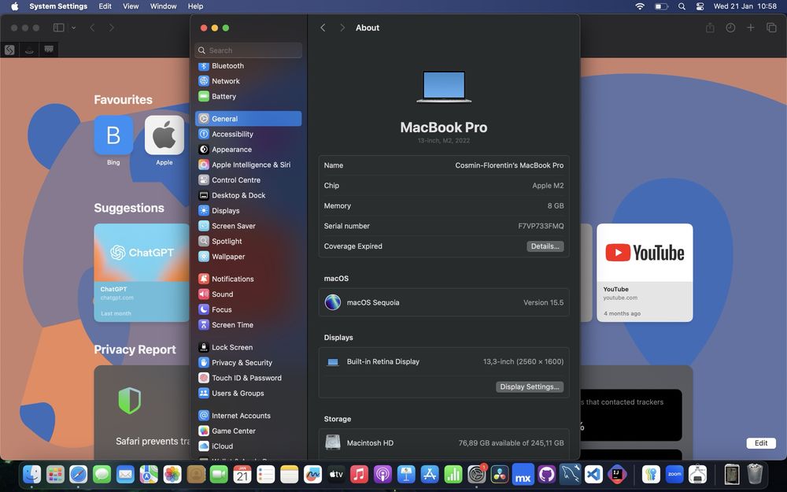Click Safari's Edit button on start page
The image size is (787, 492).
[x=761, y=442]
